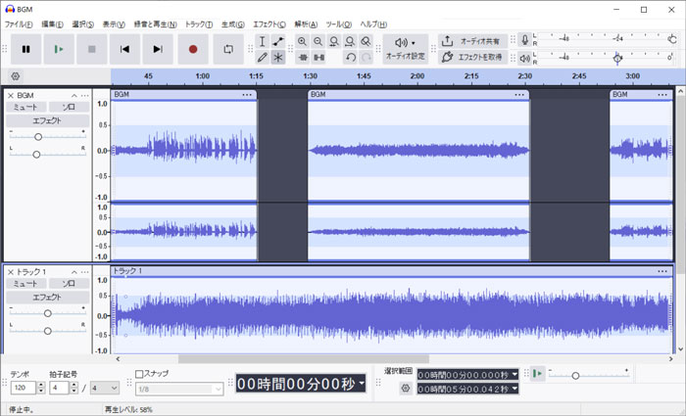
Task: Skip to end of project
Action: click(x=158, y=49)
